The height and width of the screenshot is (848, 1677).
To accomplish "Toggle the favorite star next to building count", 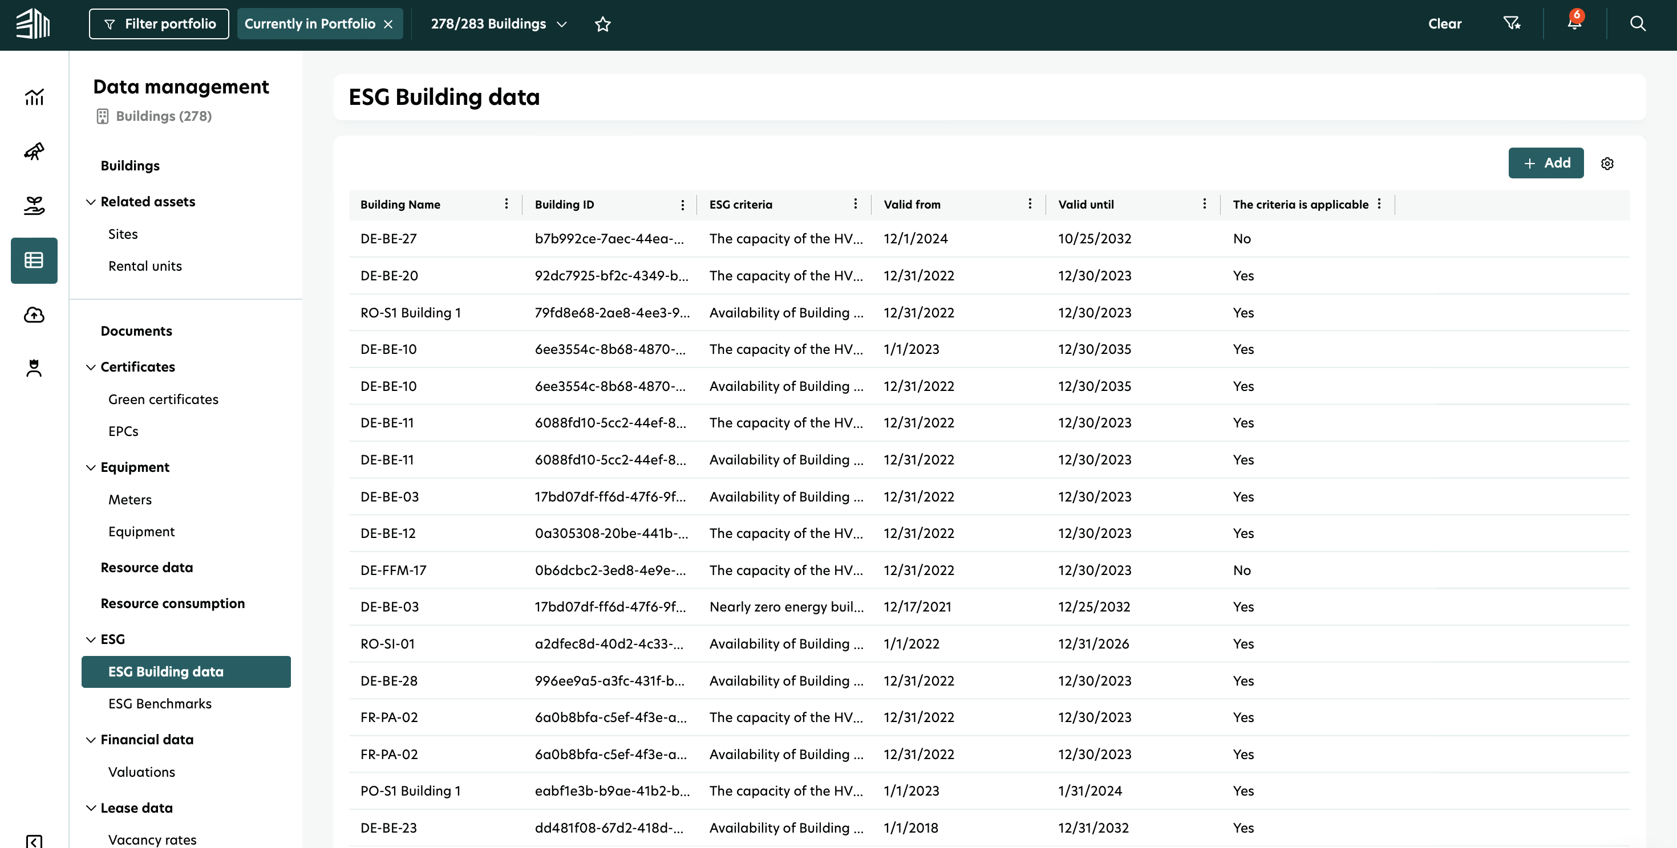I will click(x=603, y=24).
